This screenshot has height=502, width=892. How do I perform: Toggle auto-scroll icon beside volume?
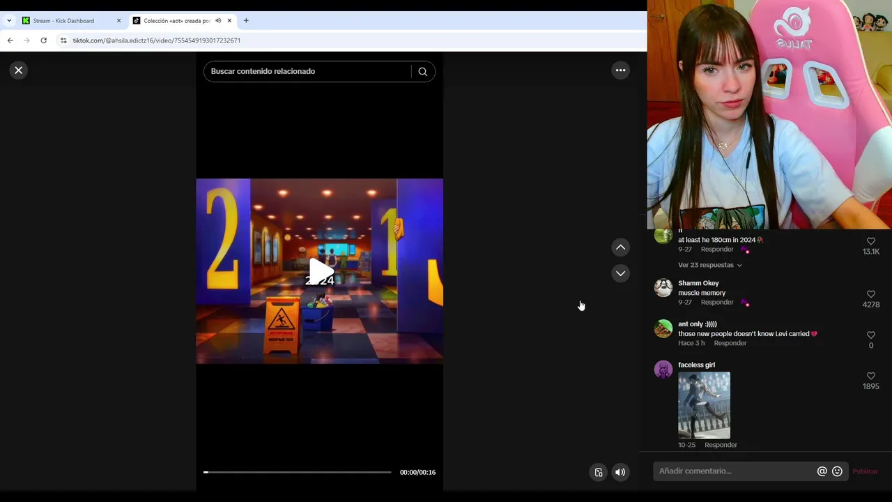tap(599, 473)
